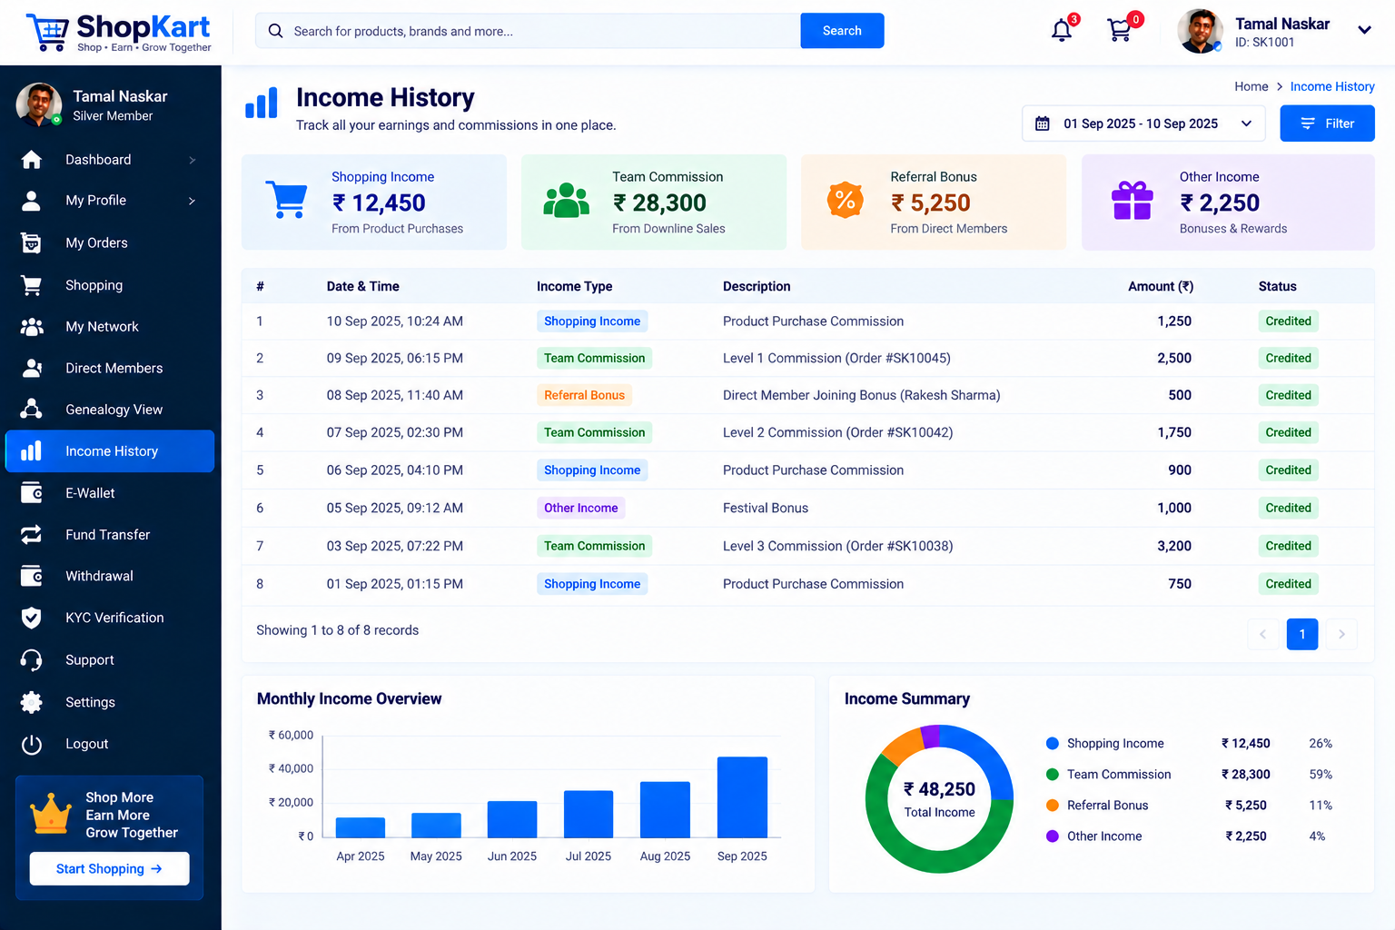Click Income History breadcrumb link
Image resolution: width=1395 pixels, height=930 pixels.
coord(1332,86)
